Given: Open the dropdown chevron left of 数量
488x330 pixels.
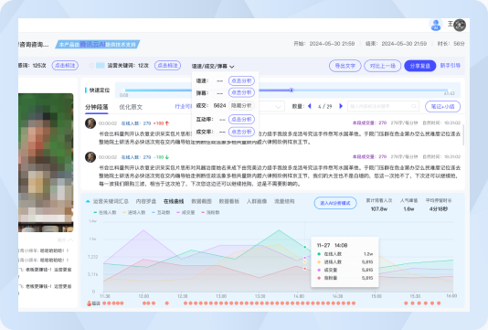Looking at the screenshot, I should point(278,106).
